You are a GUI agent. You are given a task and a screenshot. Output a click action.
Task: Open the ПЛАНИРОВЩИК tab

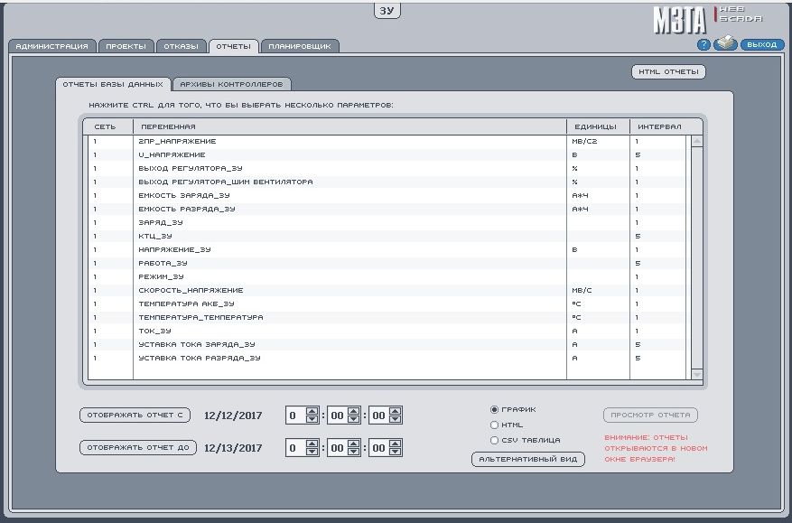coord(301,45)
